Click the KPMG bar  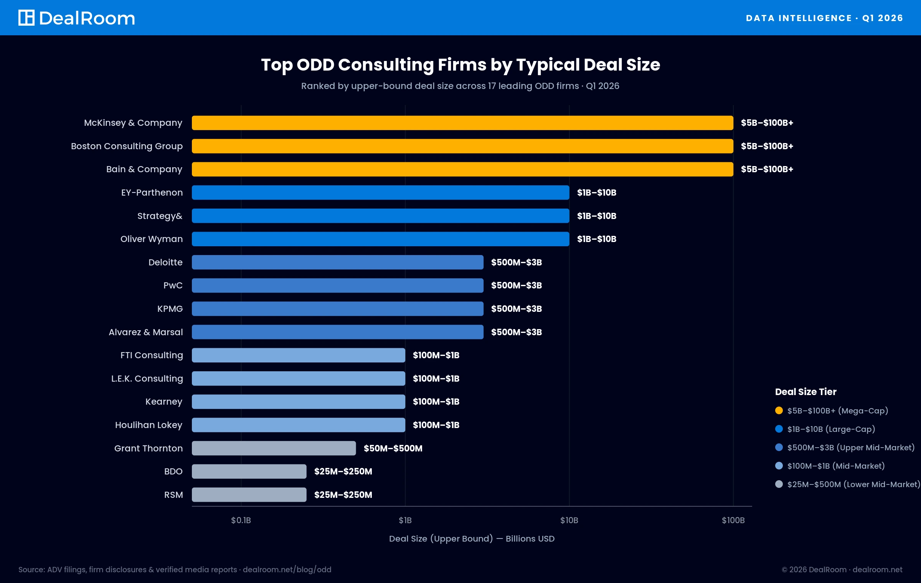point(338,309)
